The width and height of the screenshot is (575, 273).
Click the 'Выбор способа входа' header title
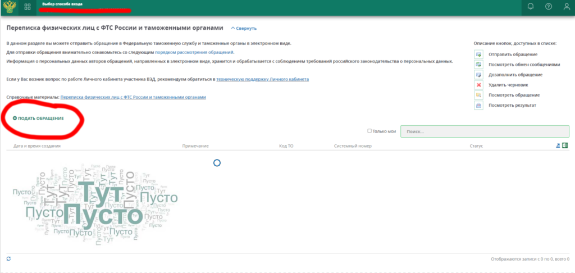(x=62, y=4)
